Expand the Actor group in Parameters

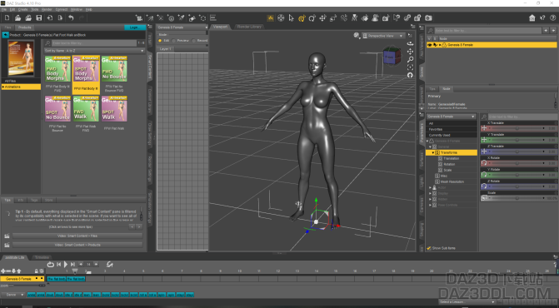point(431,187)
